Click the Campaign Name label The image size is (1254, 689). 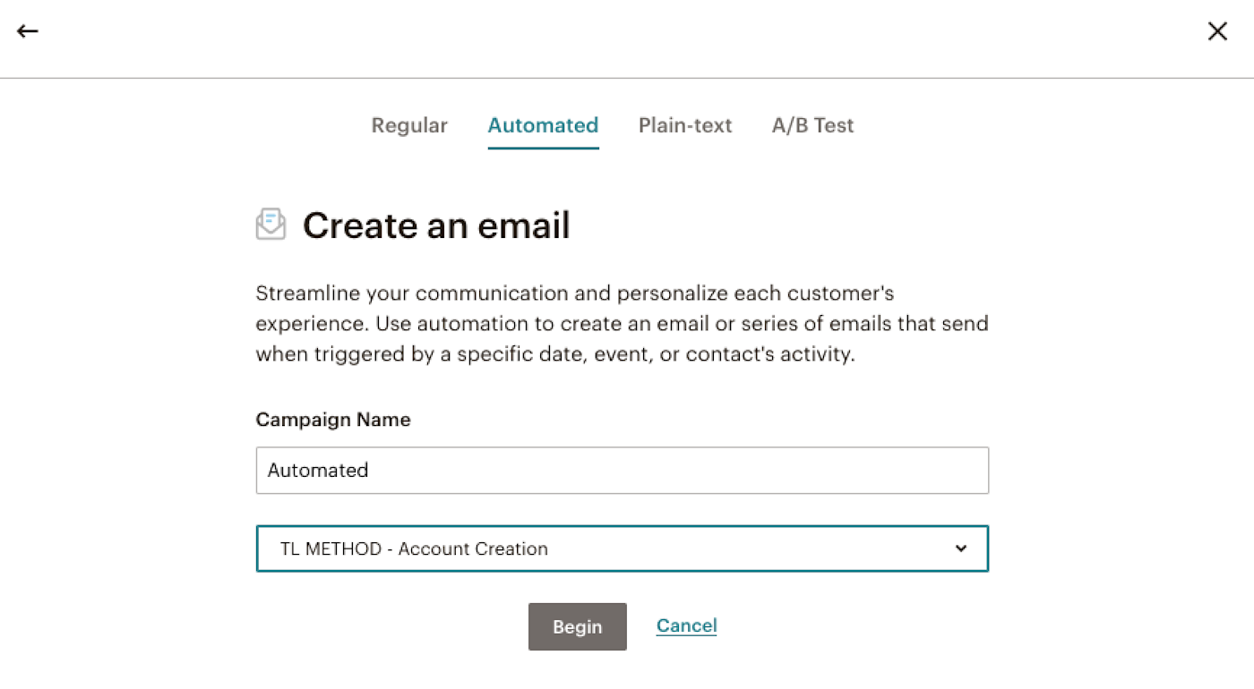point(333,420)
